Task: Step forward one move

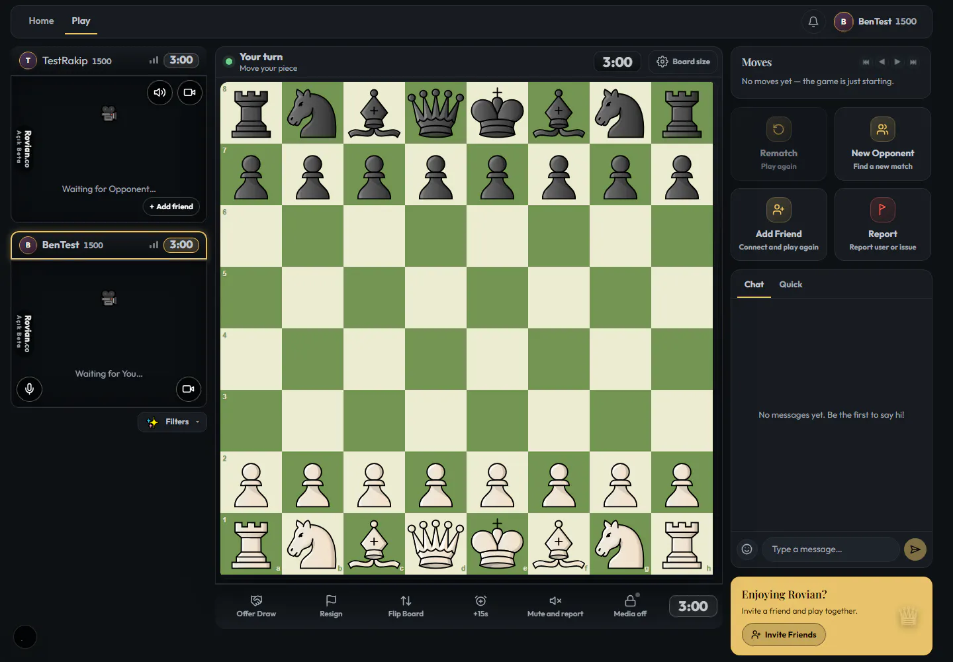Action: point(897,62)
